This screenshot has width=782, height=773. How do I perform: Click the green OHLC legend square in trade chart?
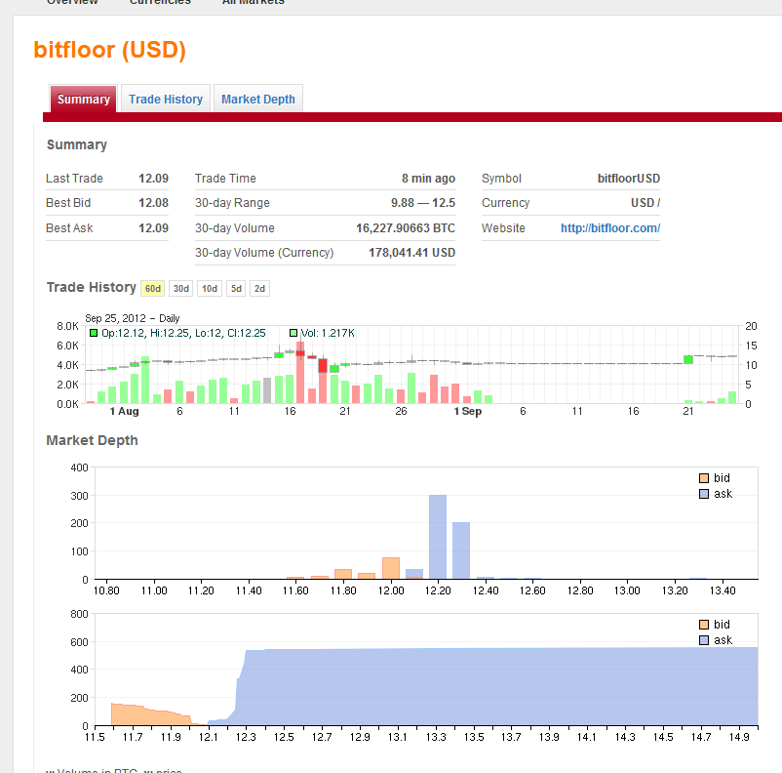pos(94,333)
